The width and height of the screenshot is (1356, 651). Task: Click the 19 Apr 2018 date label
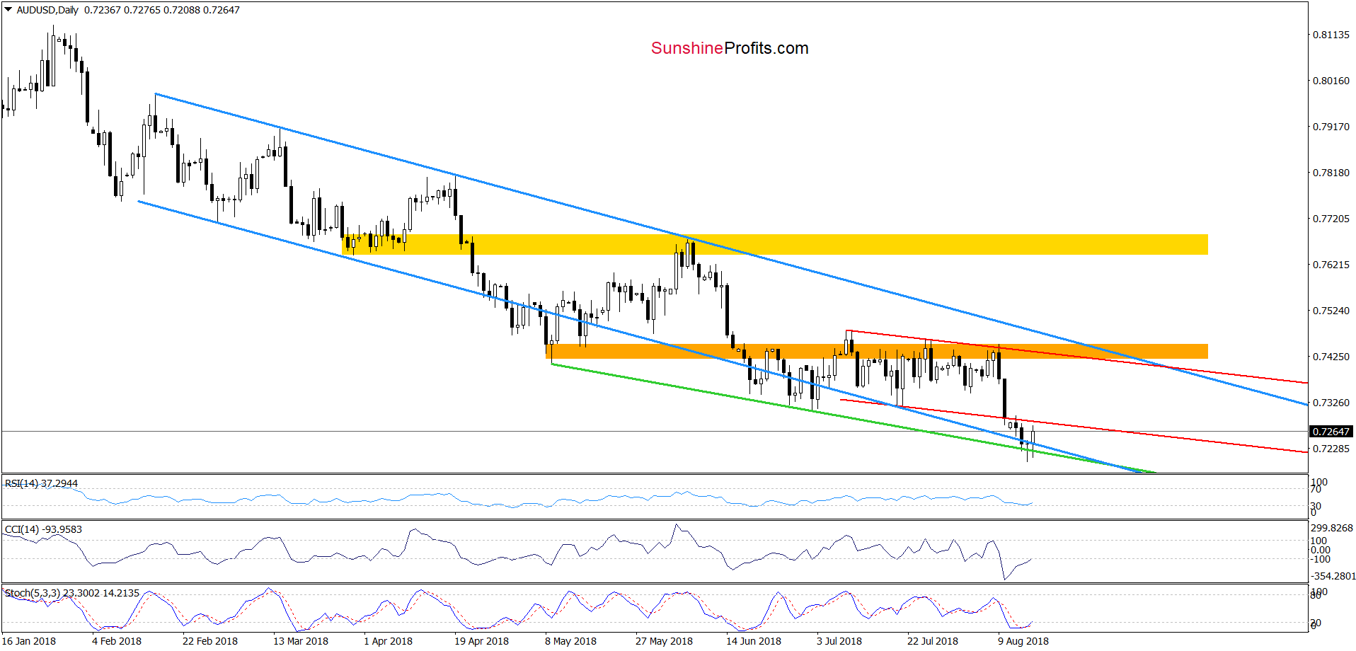(x=481, y=641)
